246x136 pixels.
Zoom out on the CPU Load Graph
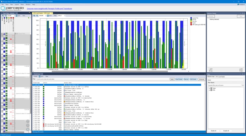[37, 16]
